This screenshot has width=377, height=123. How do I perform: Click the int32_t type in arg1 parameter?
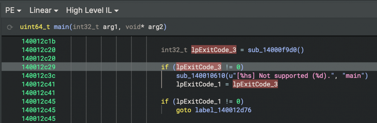click(x=86, y=27)
